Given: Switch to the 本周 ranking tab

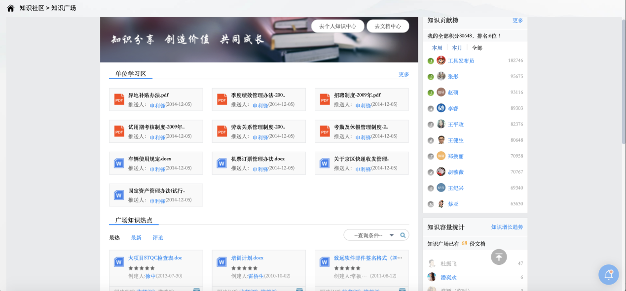Looking at the screenshot, I should [x=437, y=48].
